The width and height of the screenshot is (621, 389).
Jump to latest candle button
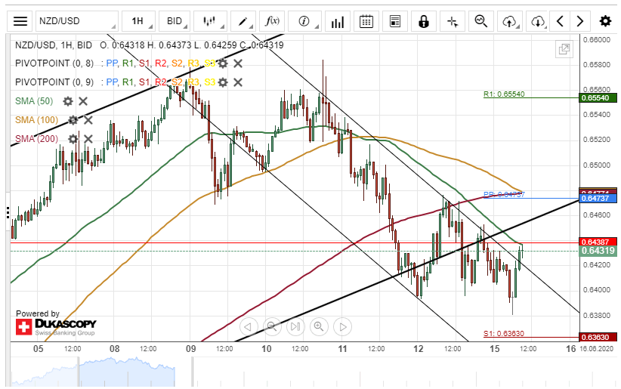click(295, 327)
